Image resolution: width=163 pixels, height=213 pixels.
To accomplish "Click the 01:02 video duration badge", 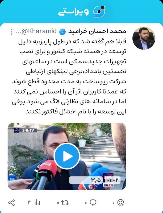I will coord(112,180).
